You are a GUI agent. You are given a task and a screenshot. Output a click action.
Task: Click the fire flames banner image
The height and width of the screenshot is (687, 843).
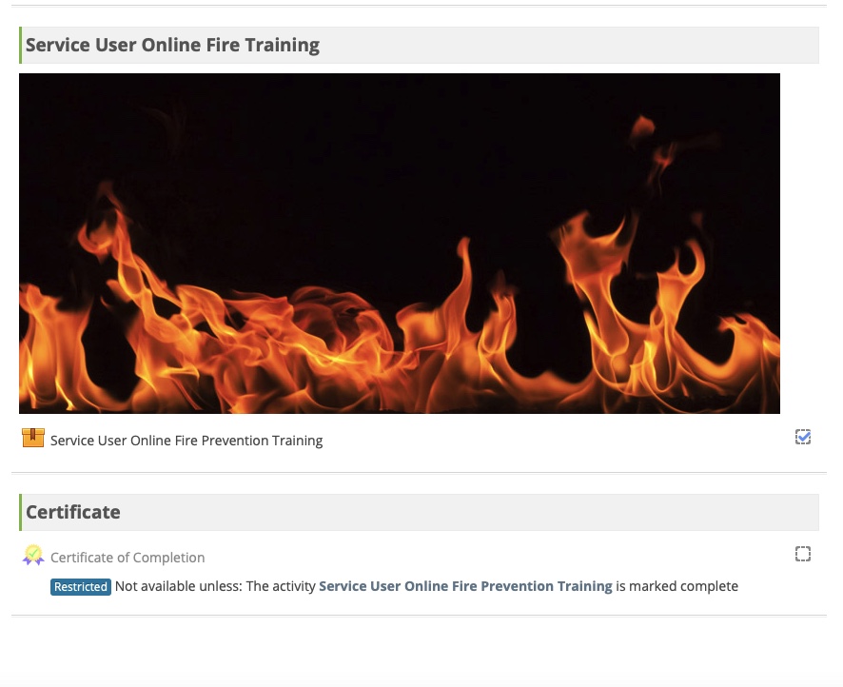[x=400, y=244]
